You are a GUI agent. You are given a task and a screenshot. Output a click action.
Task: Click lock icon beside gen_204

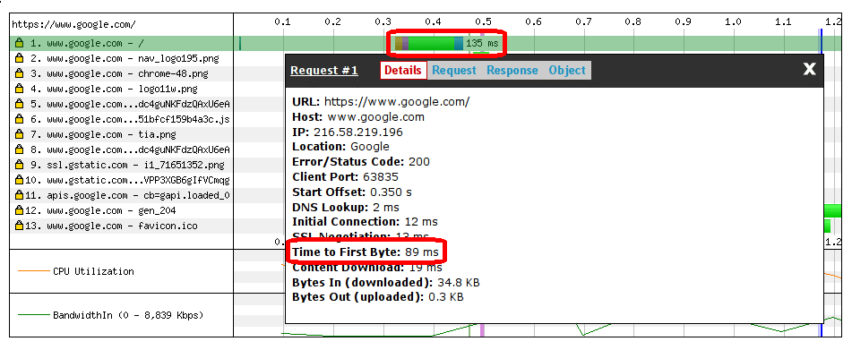[20, 210]
